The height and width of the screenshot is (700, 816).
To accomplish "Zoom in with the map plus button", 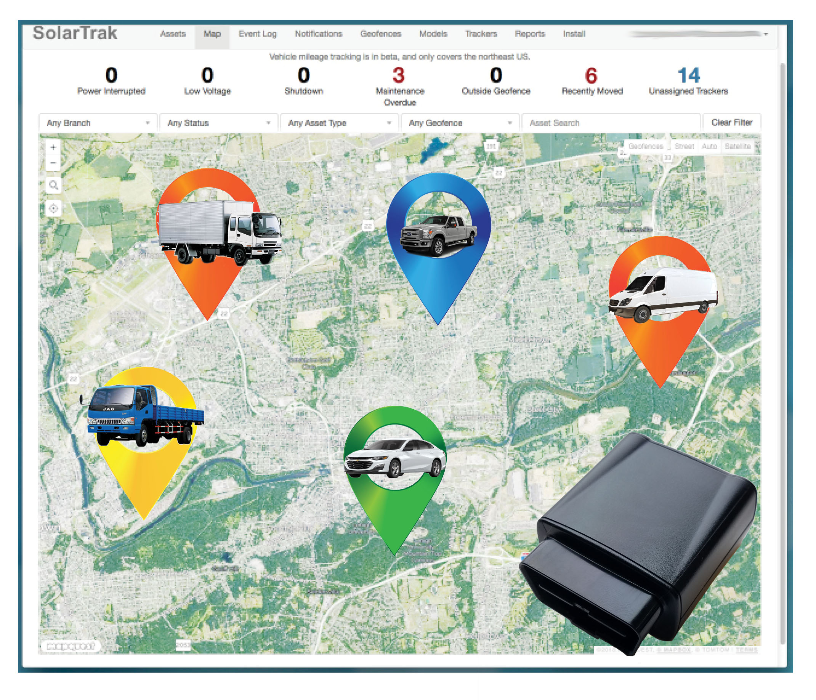I will pyautogui.click(x=53, y=147).
